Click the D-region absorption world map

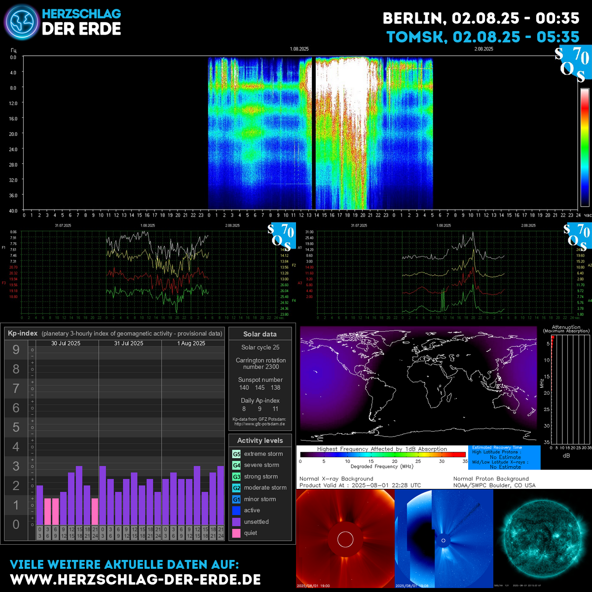tap(418, 385)
